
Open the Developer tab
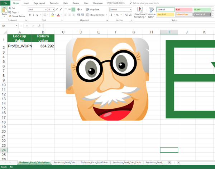[98, 3]
